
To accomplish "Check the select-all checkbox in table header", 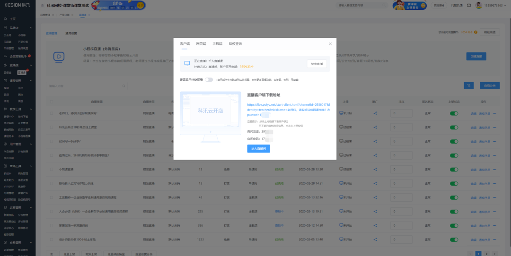I will pos(51,102).
